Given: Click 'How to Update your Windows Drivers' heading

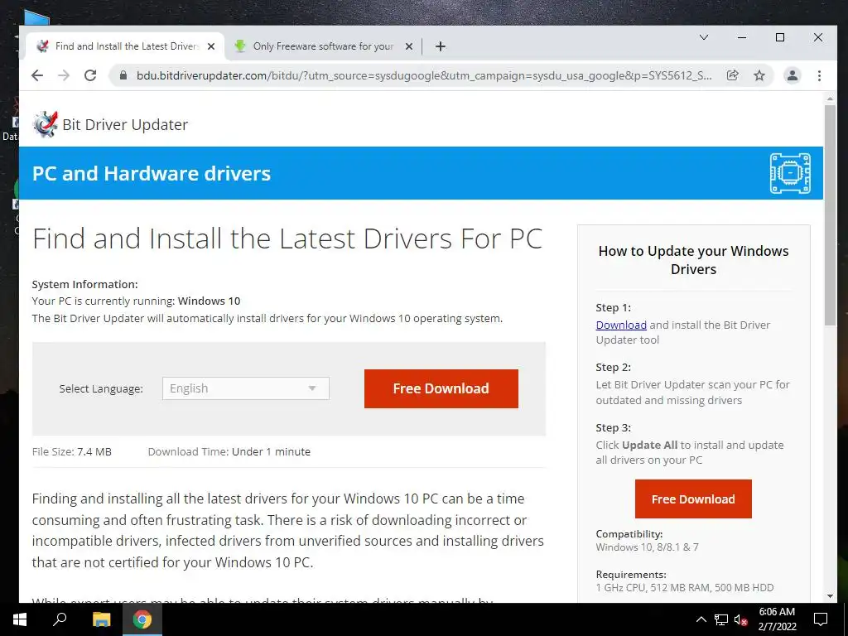Looking at the screenshot, I should [693, 260].
